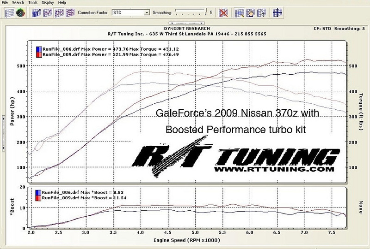Select the zoom magnifier graph tool
The image size is (370, 249).
click(x=239, y=13)
